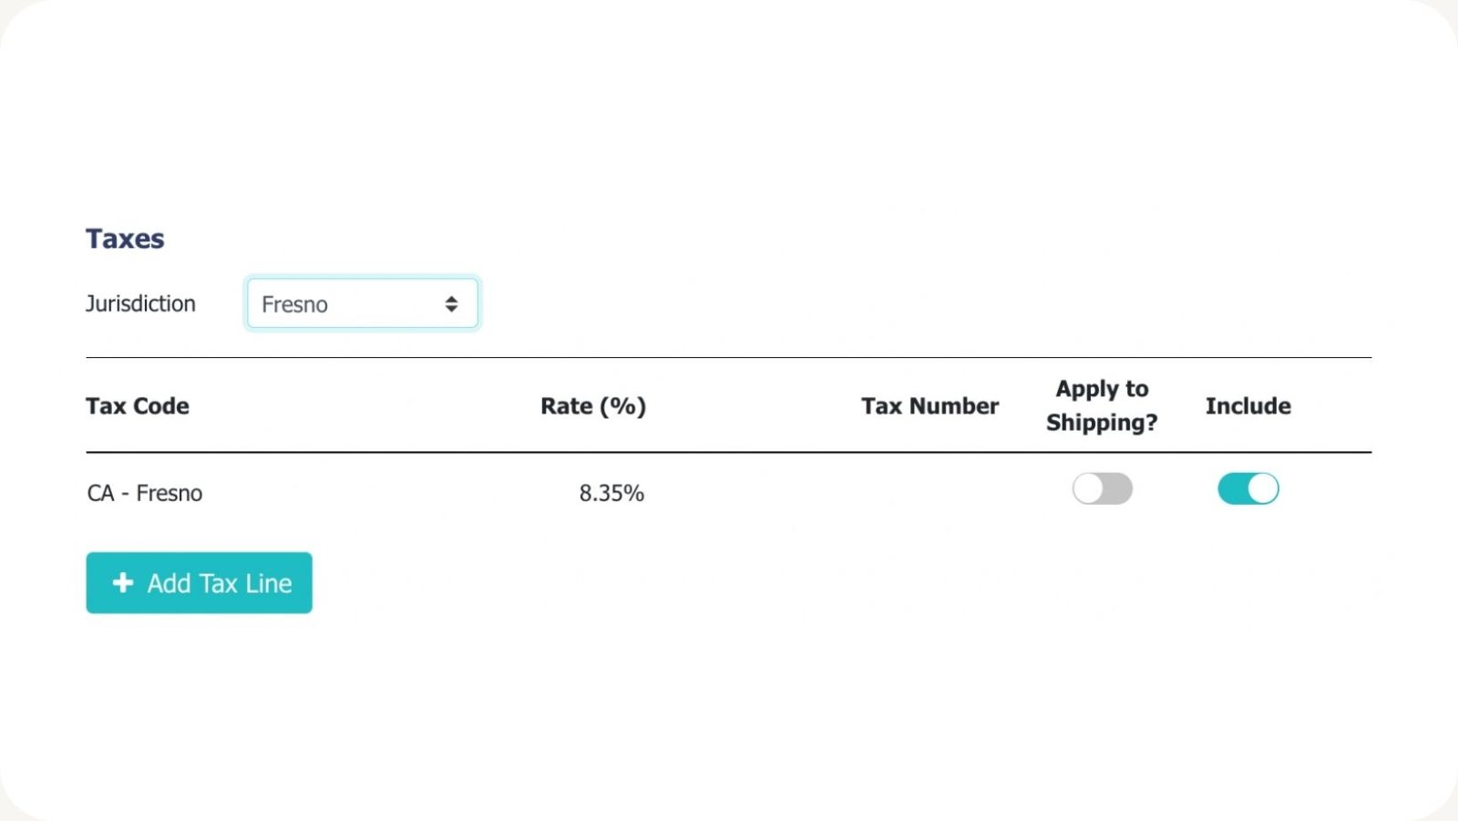Click the Rate (%) column header

(593, 405)
